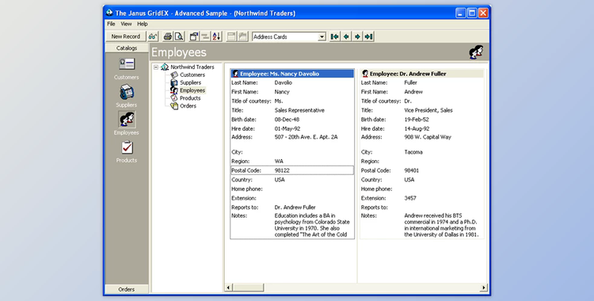Image resolution: width=594 pixels, height=301 pixels.
Task: Click the Customers tree node icon
Action: tap(174, 75)
